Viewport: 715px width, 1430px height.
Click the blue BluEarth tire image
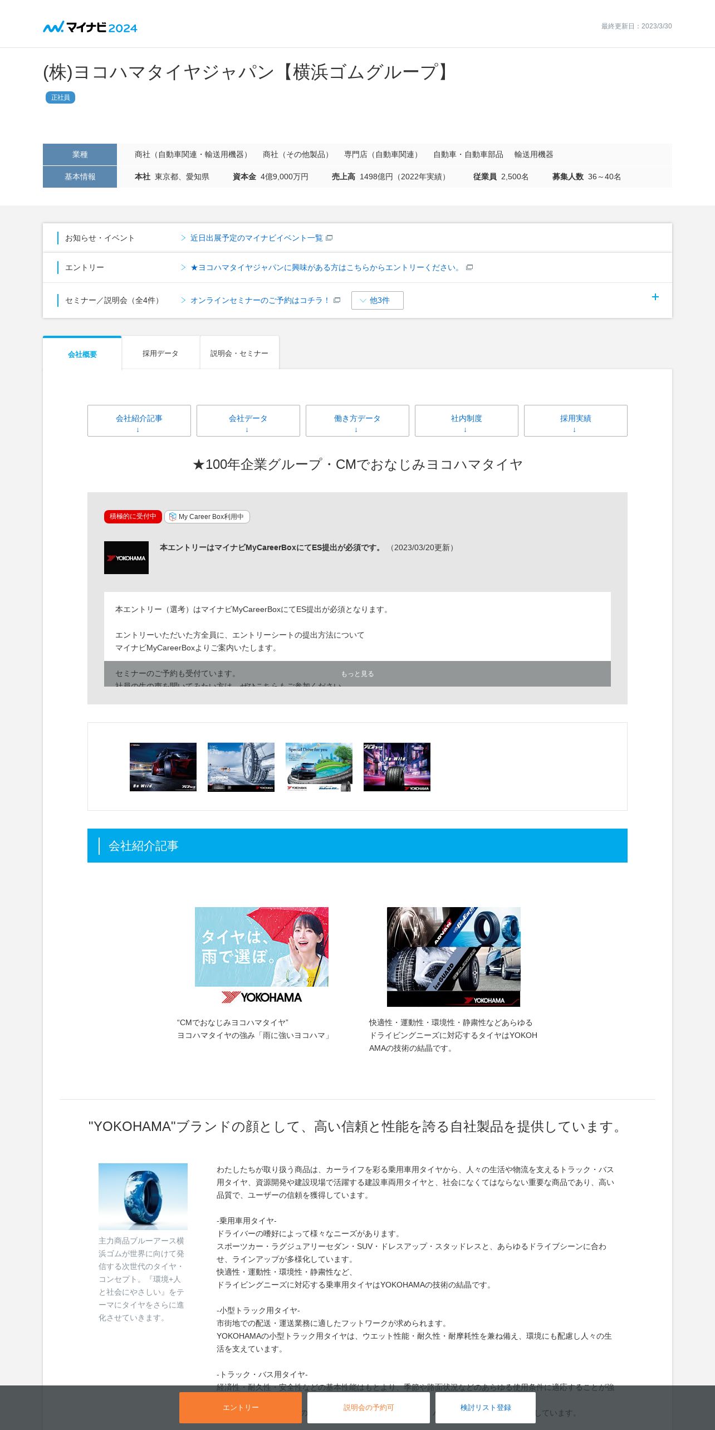pos(143,1196)
